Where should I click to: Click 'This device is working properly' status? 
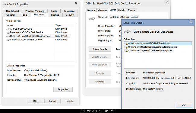(41, 80)
